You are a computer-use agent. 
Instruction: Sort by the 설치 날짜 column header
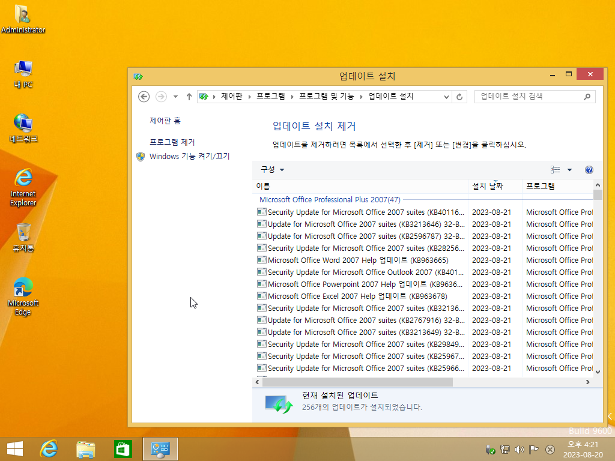point(495,186)
